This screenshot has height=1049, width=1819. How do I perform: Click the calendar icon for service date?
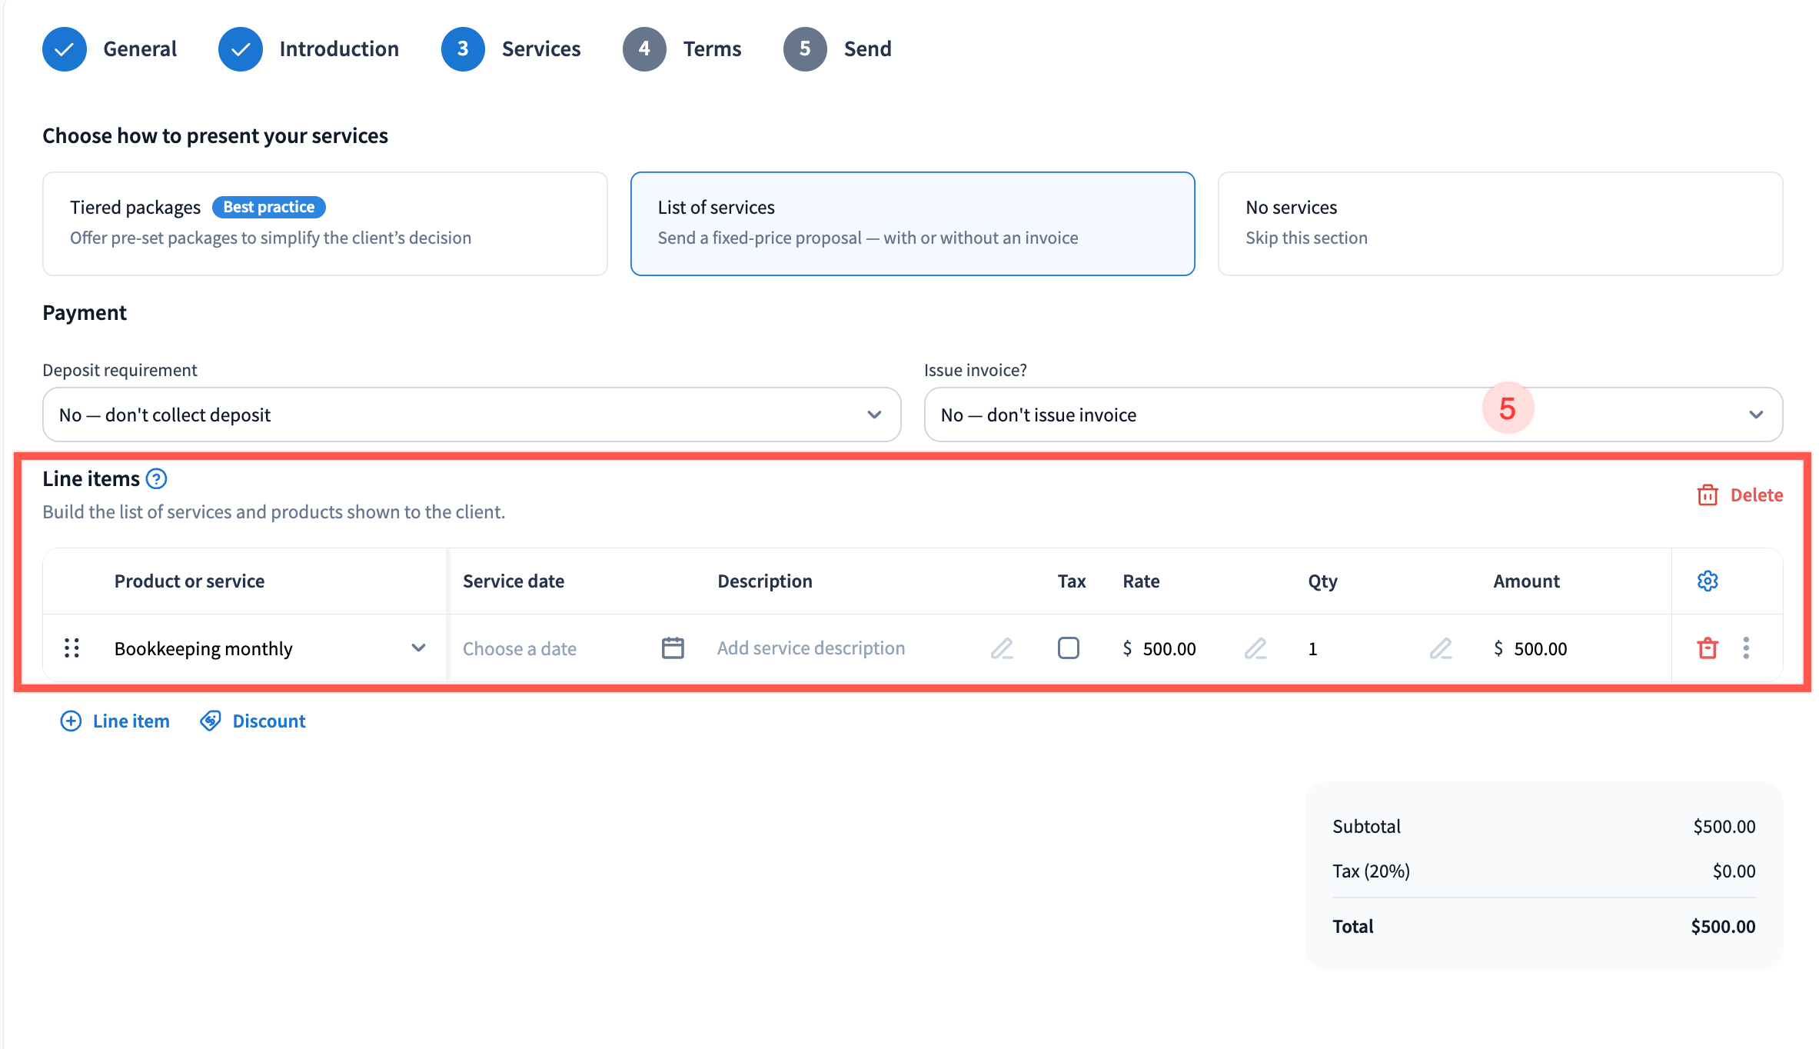pos(673,648)
